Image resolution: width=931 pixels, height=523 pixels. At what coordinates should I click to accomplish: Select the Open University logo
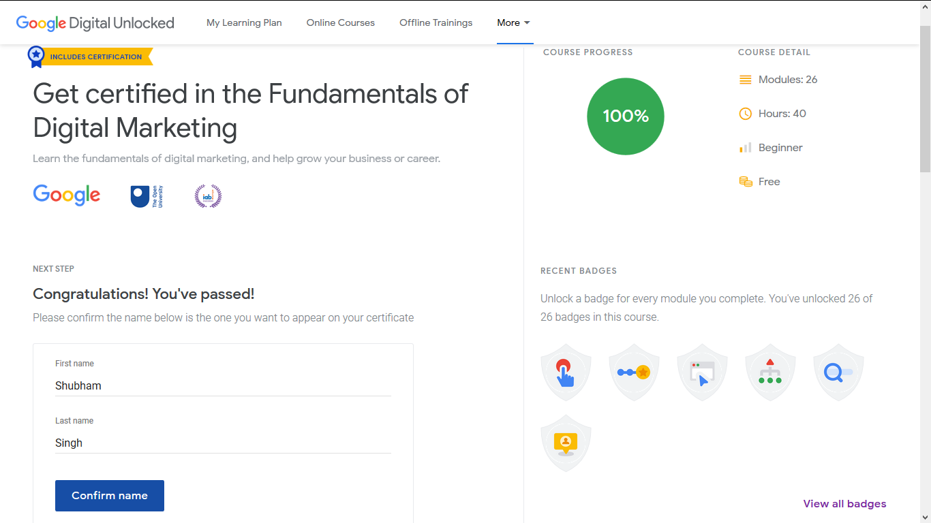[x=147, y=195]
